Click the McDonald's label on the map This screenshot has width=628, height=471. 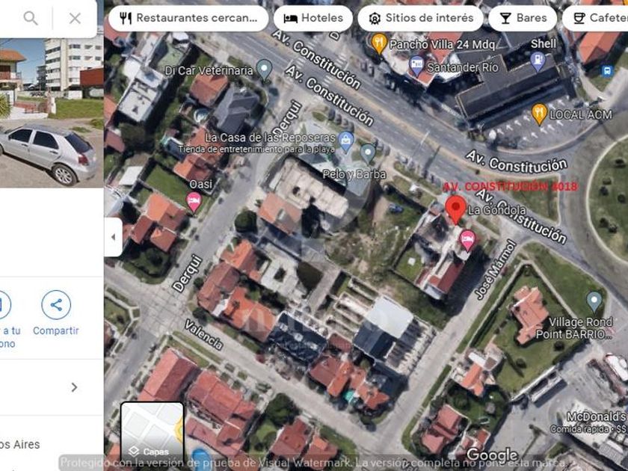(597, 416)
